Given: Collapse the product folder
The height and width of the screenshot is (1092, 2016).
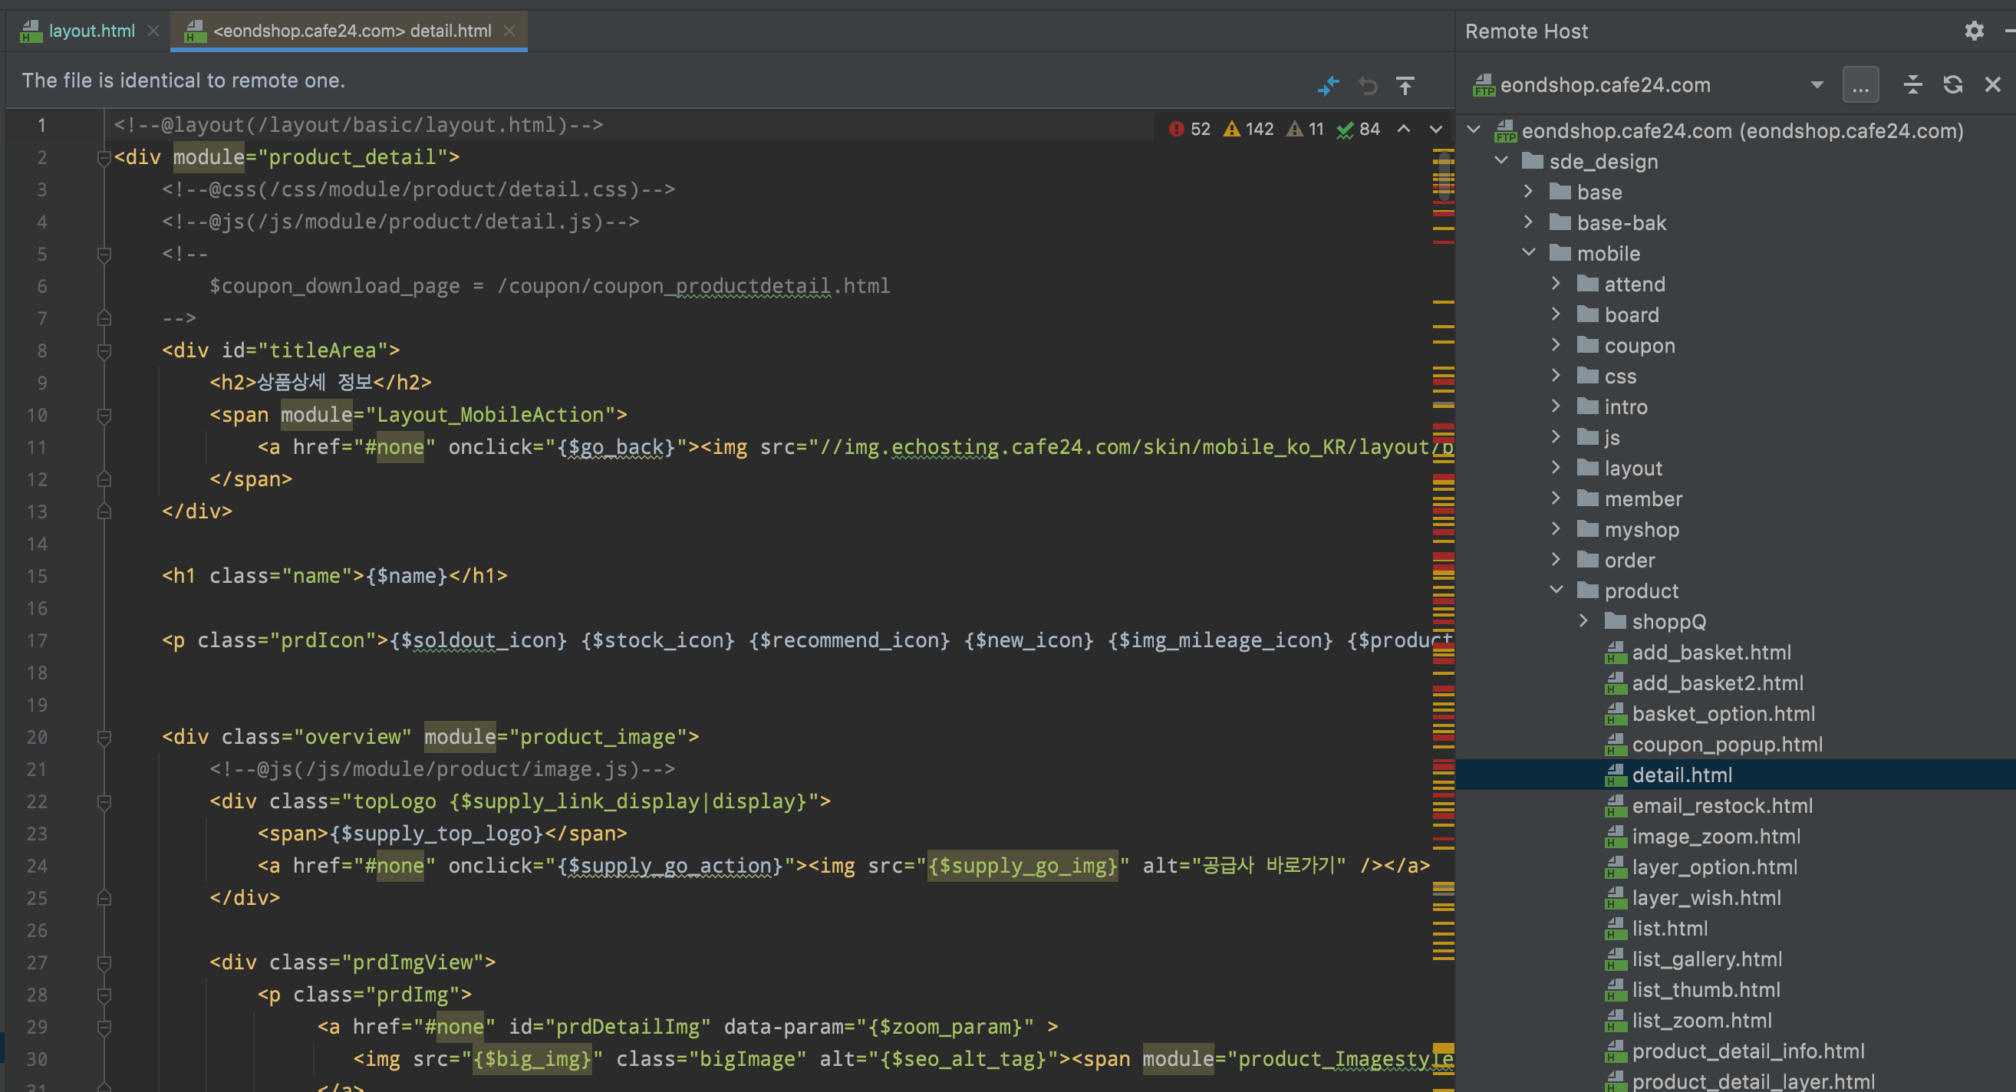Looking at the screenshot, I should (x=1556, y=590).
